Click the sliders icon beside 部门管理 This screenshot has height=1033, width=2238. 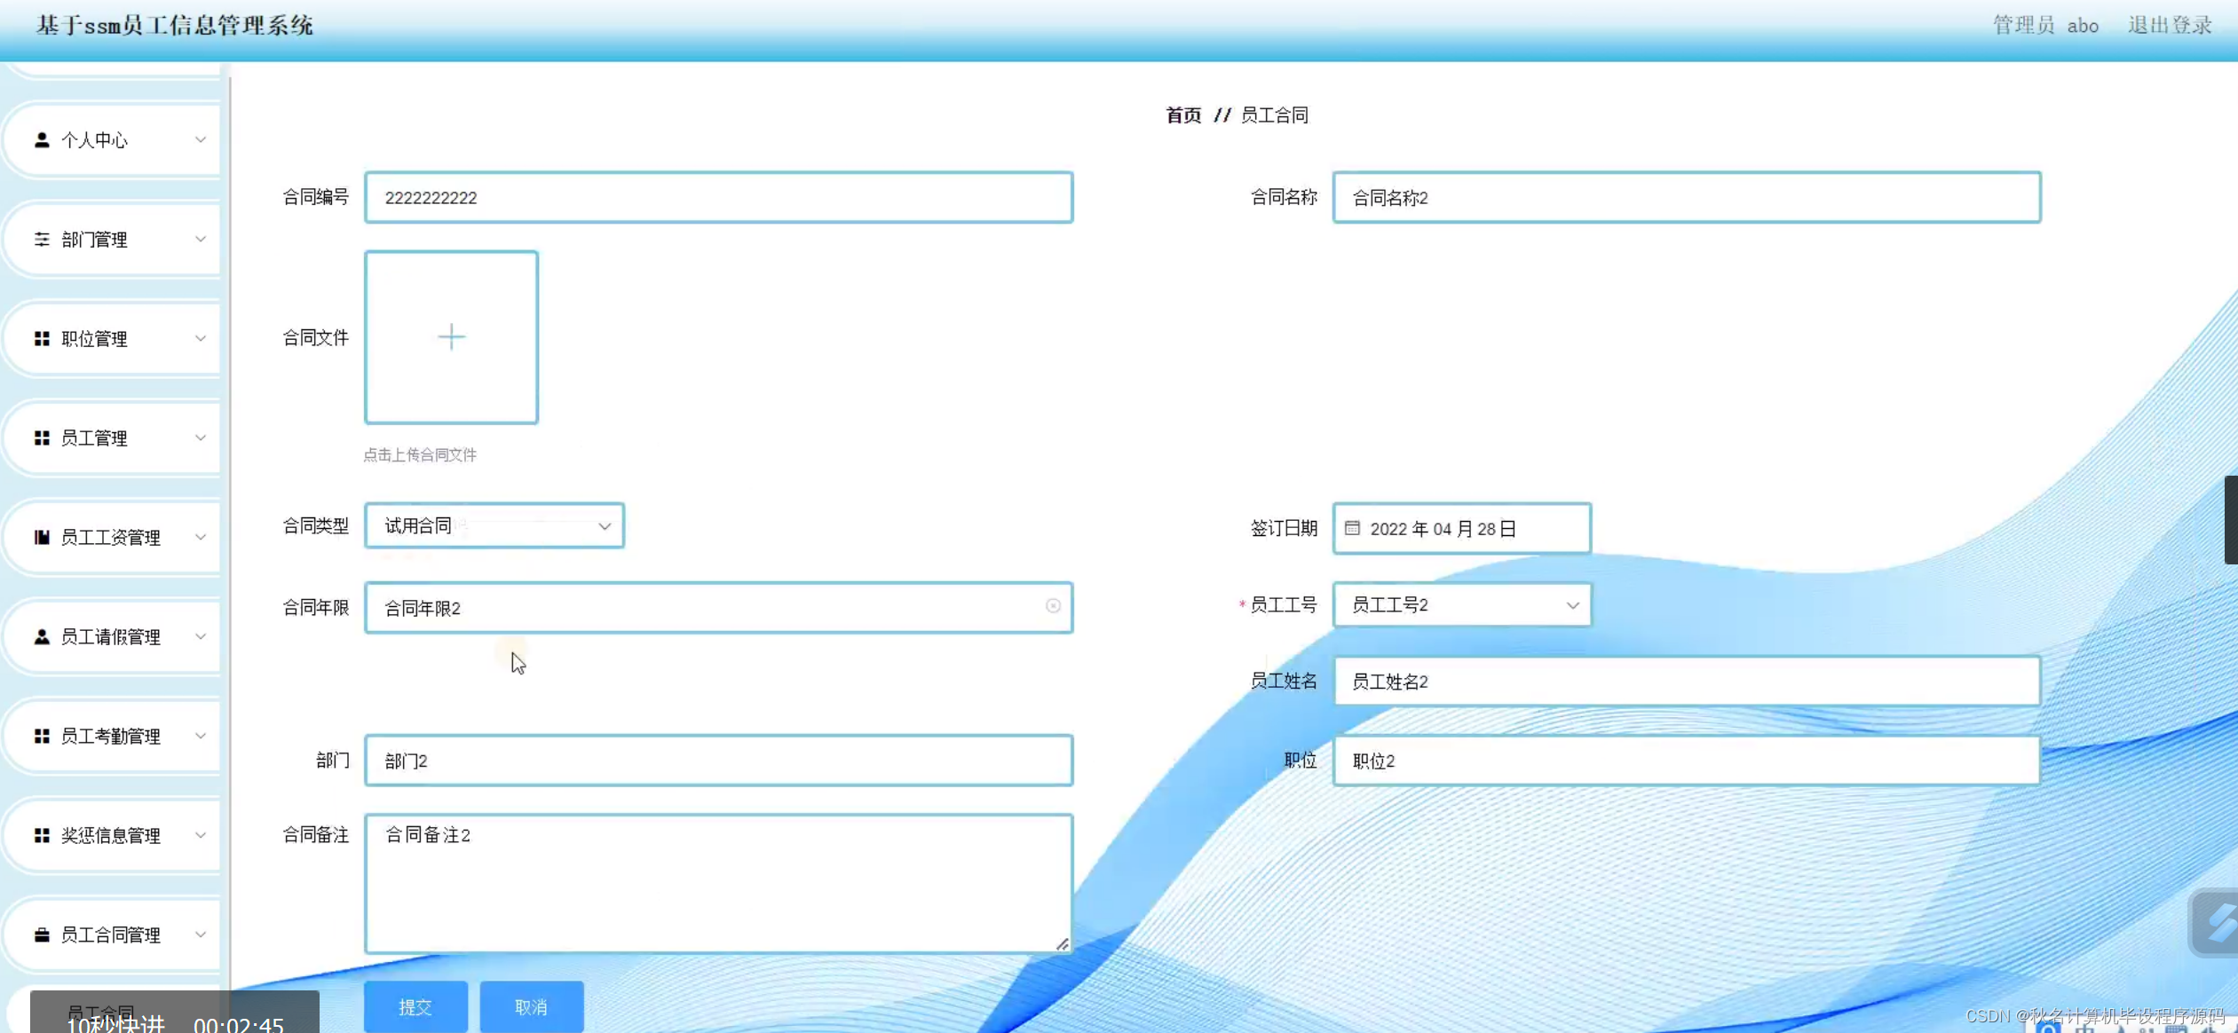click(42, 240)
